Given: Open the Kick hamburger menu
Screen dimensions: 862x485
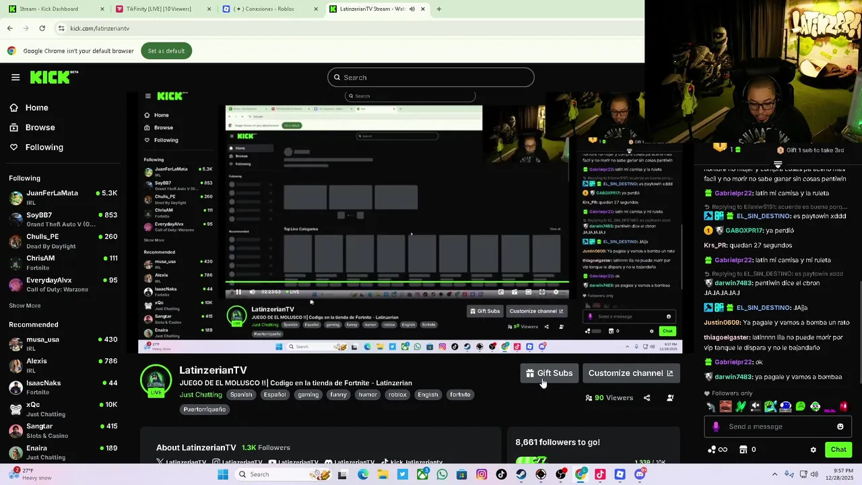Looking at the screenshot, I should click(x=15, y=77).
